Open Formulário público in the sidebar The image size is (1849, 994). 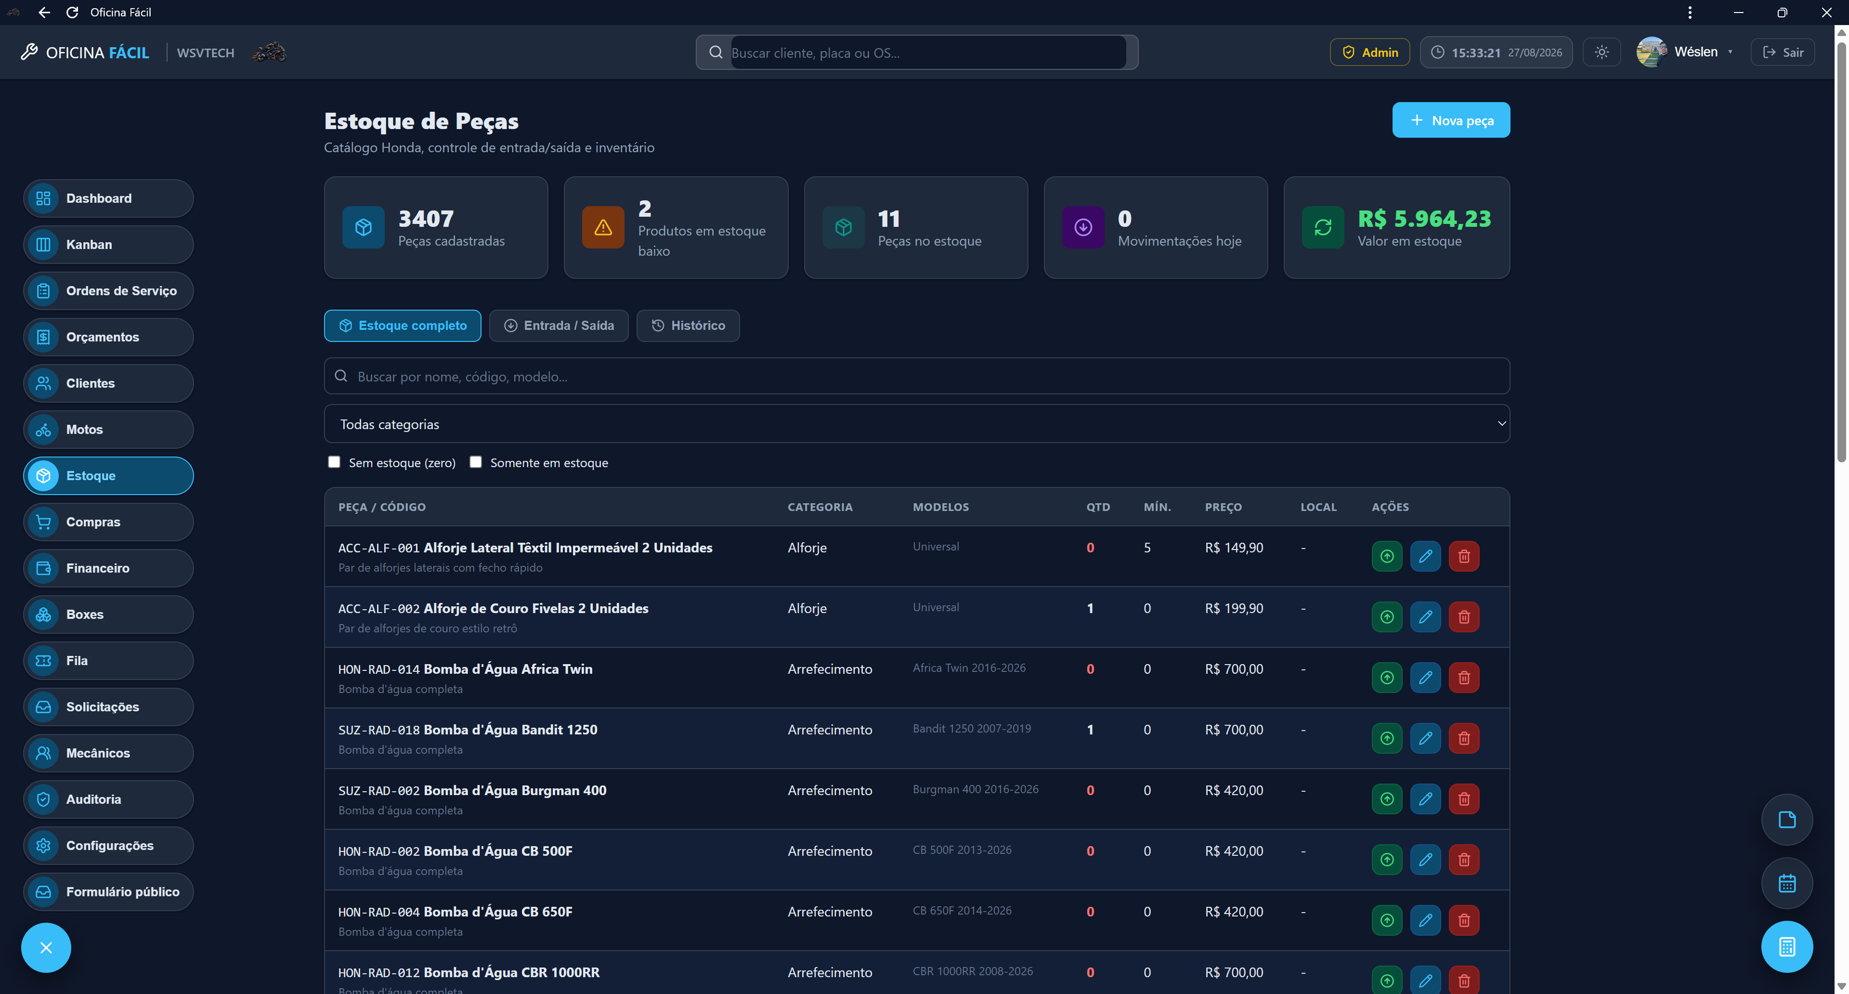(108, 892)
